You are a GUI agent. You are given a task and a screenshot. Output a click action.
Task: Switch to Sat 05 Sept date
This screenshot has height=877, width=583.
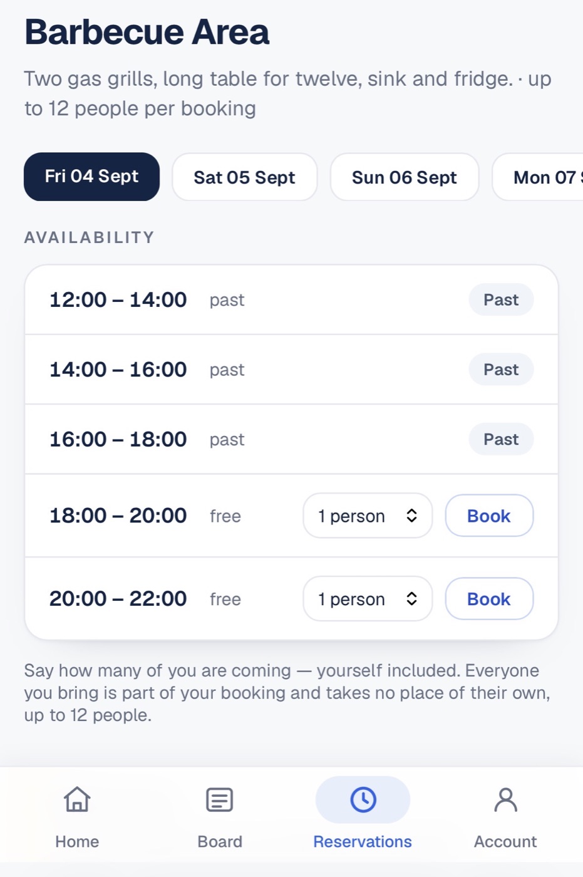(x=244, y=177)
